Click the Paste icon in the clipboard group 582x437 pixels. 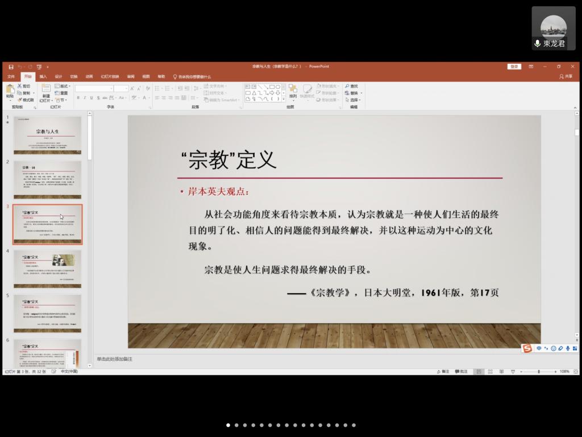point(10,90)
